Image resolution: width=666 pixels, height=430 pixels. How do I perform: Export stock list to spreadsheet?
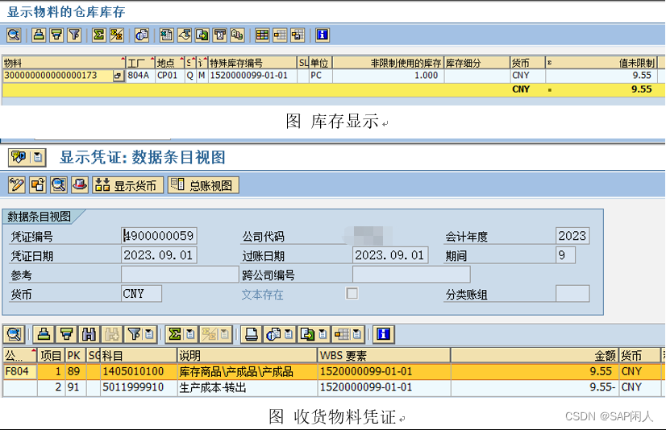tap(166, 35)
